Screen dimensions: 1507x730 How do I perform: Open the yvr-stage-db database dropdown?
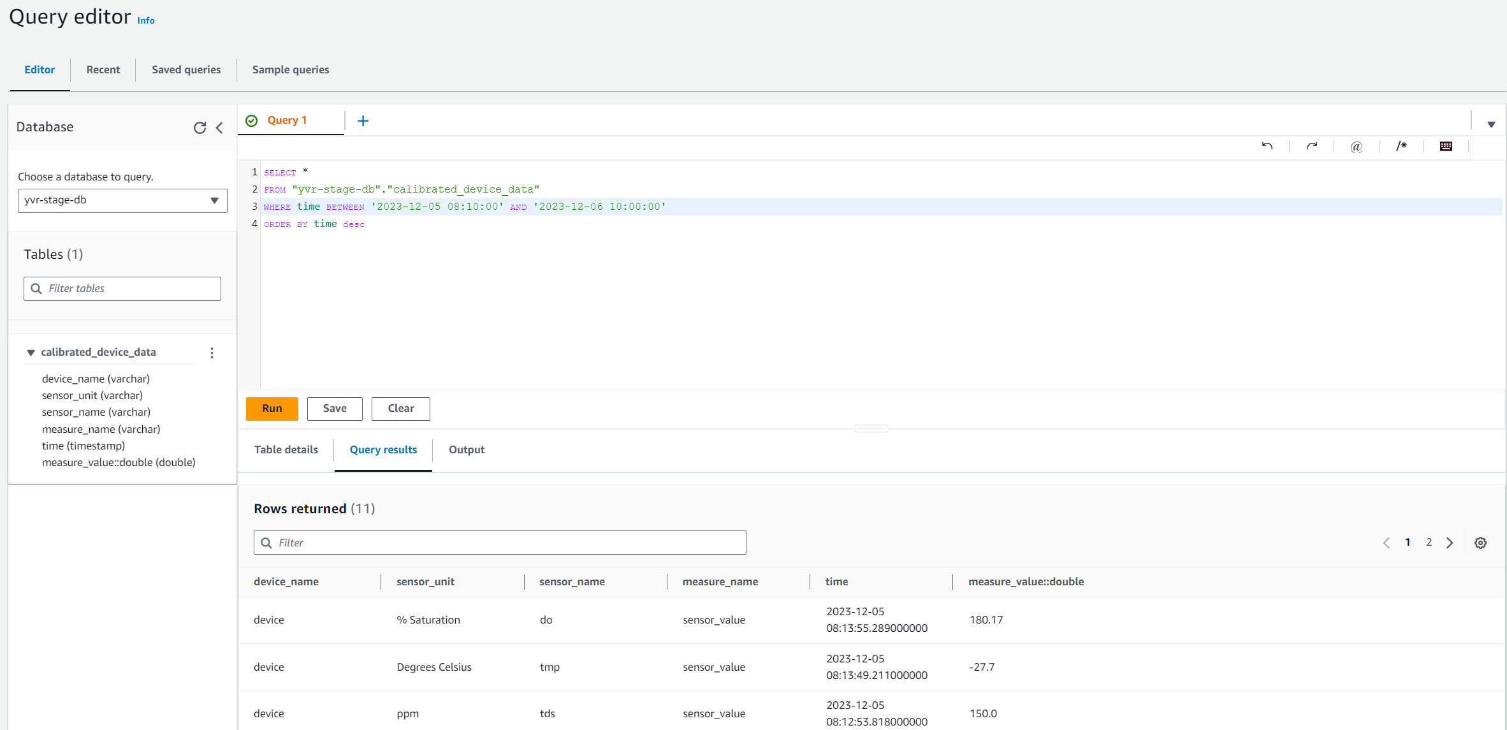pyautogui.click(x=122, y=200)
